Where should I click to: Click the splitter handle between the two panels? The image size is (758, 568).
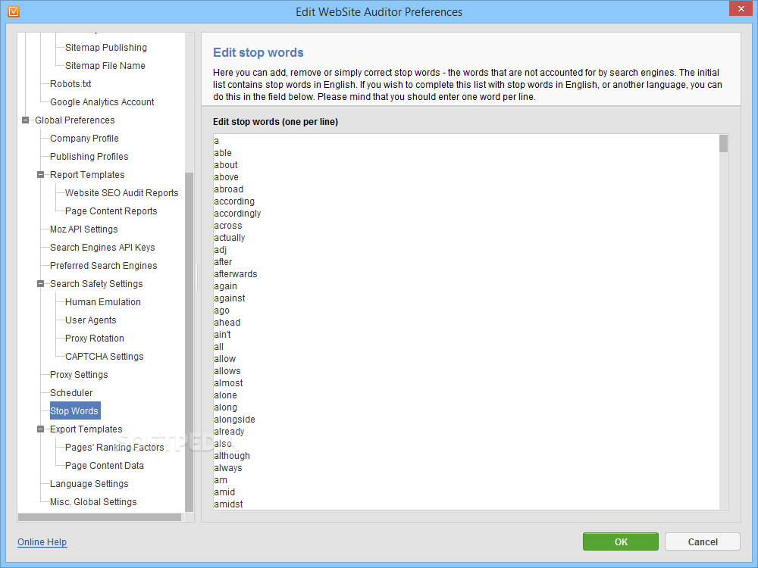[198, 276]
